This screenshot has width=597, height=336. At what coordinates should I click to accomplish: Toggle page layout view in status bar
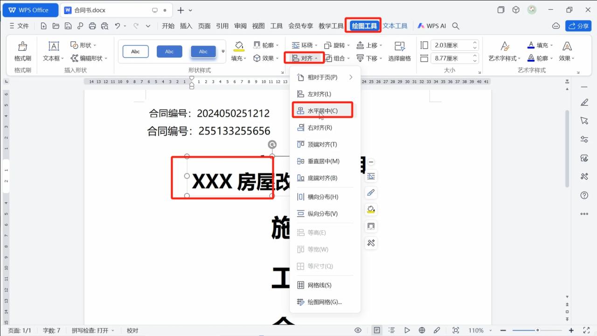point(377,330)
